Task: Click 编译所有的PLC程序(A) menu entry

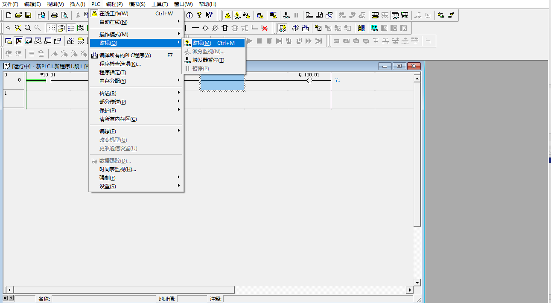Action: point(136,55)
